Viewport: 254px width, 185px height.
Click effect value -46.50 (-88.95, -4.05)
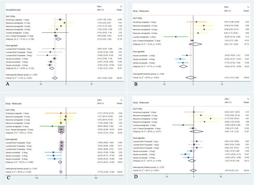105,126
